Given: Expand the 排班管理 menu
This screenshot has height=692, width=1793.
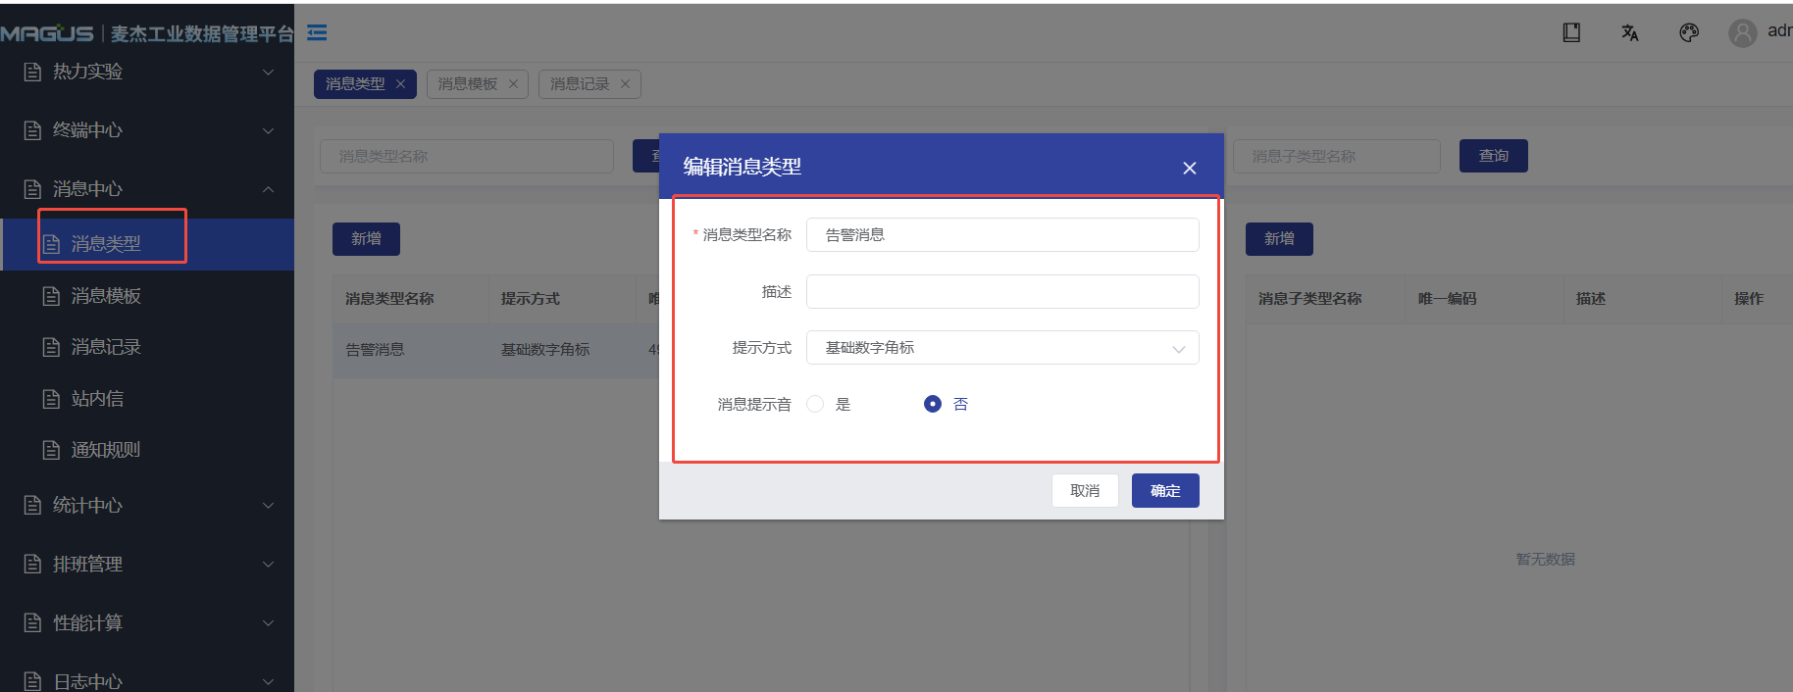Looking at the screenshot, I should pos(147,565).
